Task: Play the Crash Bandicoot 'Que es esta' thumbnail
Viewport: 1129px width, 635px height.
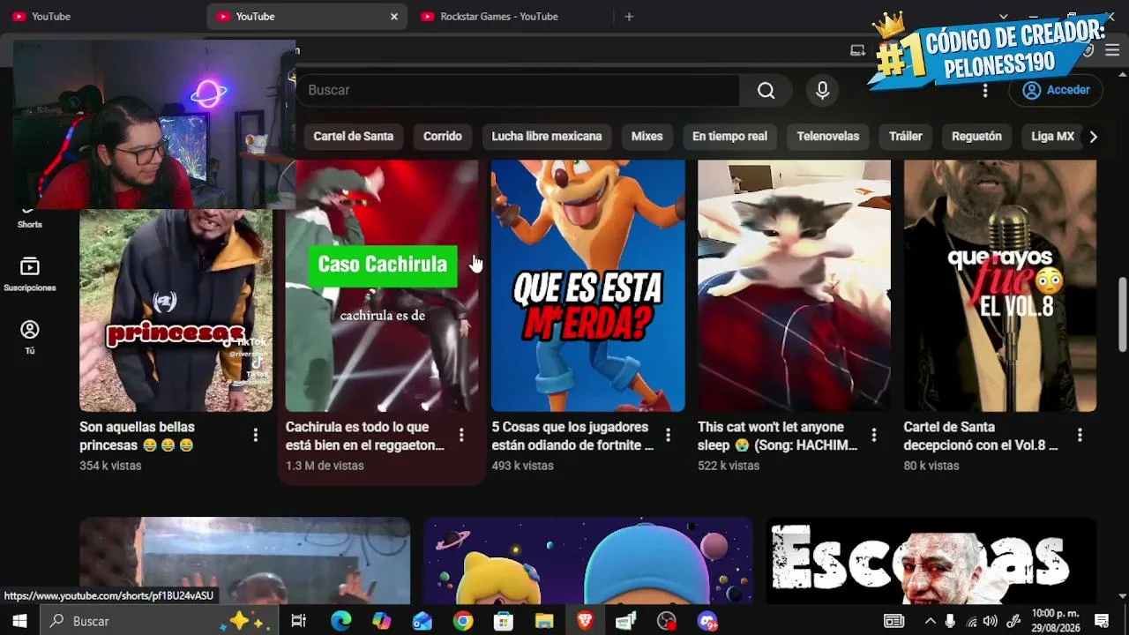Action: (x=588, y=286)
